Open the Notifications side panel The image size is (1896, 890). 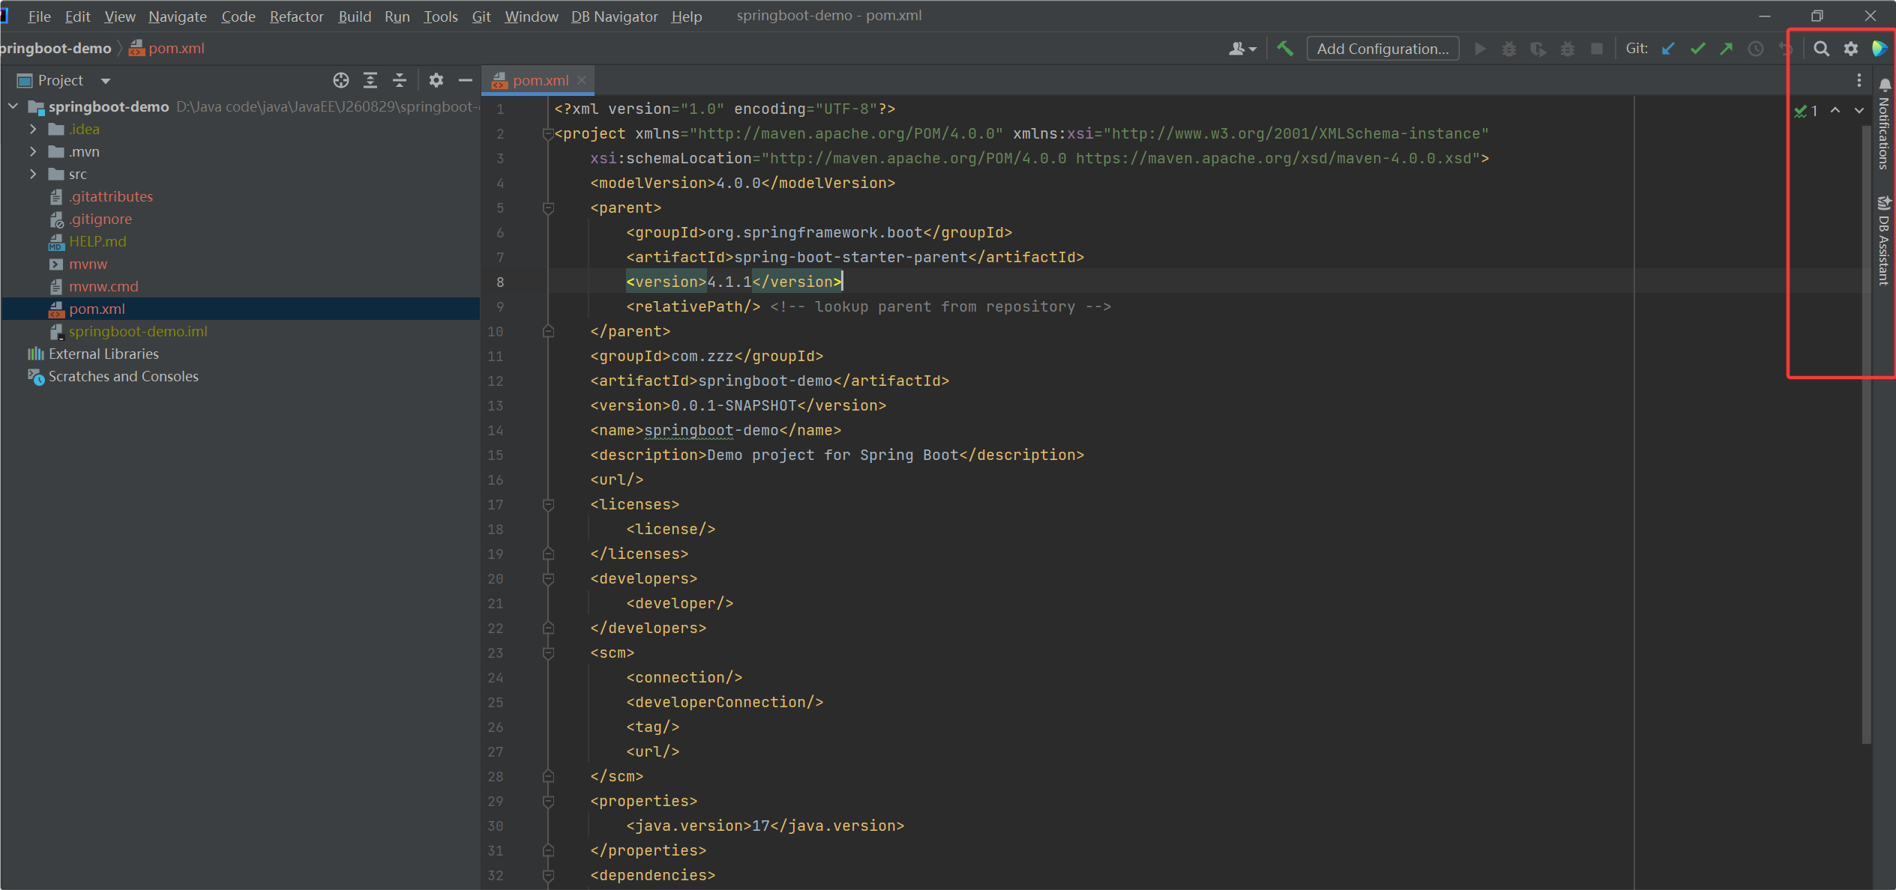[1884, 124]
